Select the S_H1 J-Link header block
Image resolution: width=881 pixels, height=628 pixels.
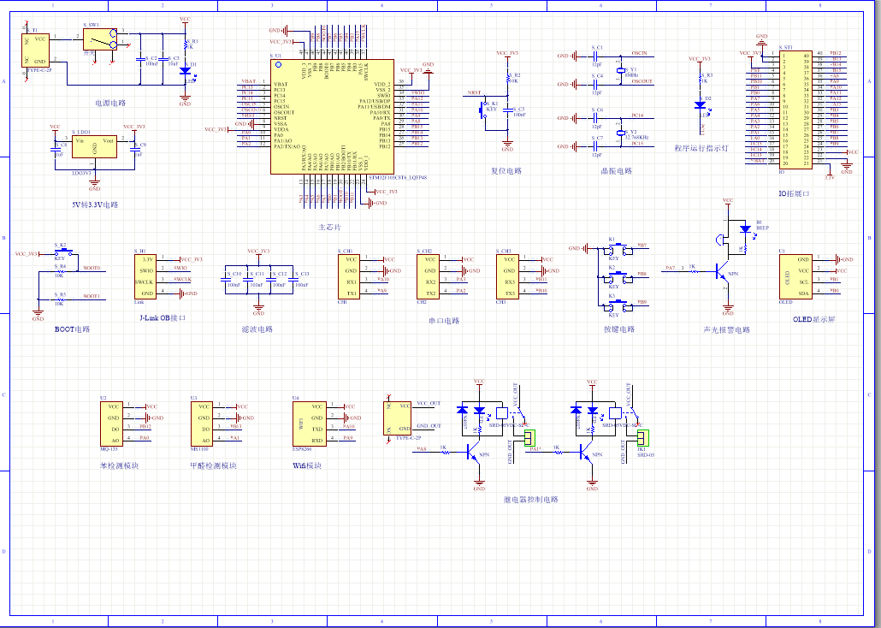(145, 276)
